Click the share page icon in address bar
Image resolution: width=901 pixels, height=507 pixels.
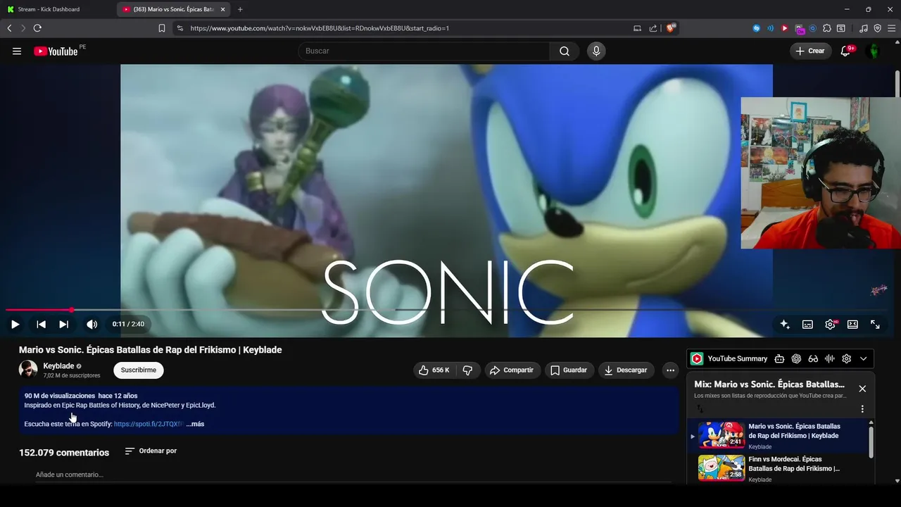(x=653, y=28)
